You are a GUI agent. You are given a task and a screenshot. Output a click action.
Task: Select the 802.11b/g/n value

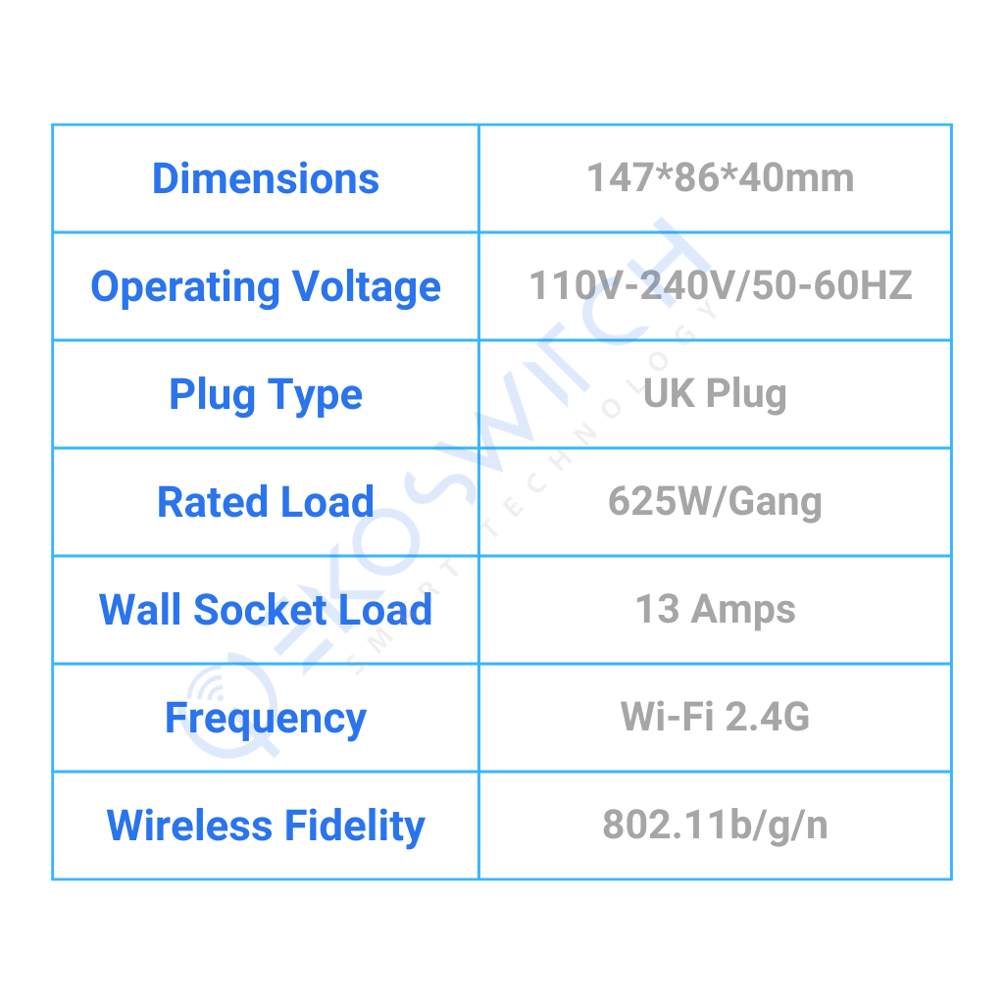[715, 825]
